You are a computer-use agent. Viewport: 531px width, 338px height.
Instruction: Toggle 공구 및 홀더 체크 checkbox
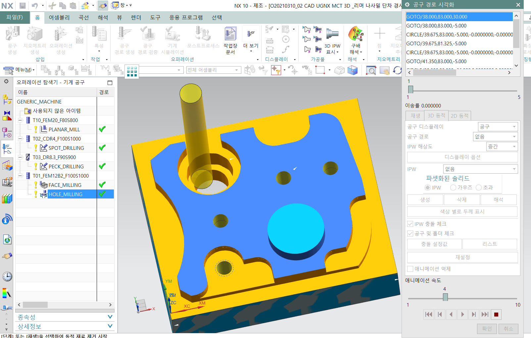click(x=410, y=233)
